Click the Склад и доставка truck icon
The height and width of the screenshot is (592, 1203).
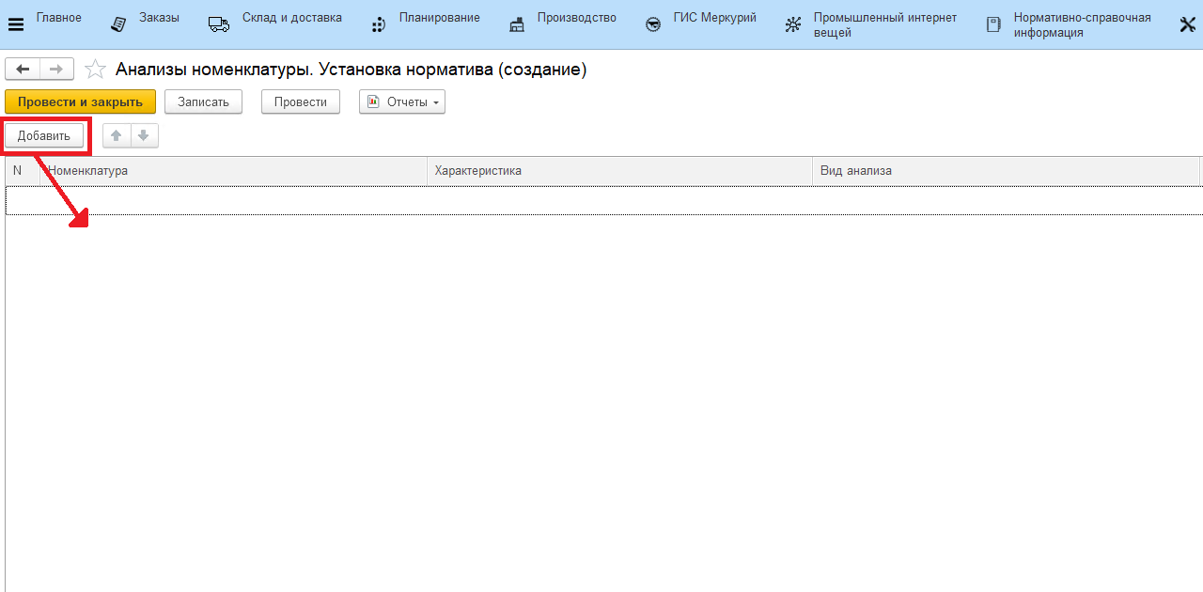(219, 24)
